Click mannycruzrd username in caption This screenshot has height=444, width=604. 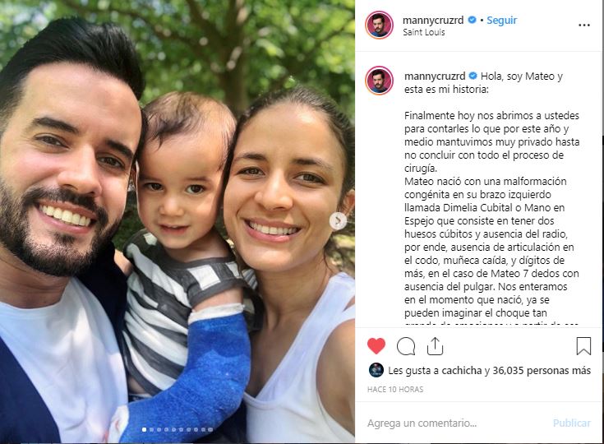coord(435,76)
